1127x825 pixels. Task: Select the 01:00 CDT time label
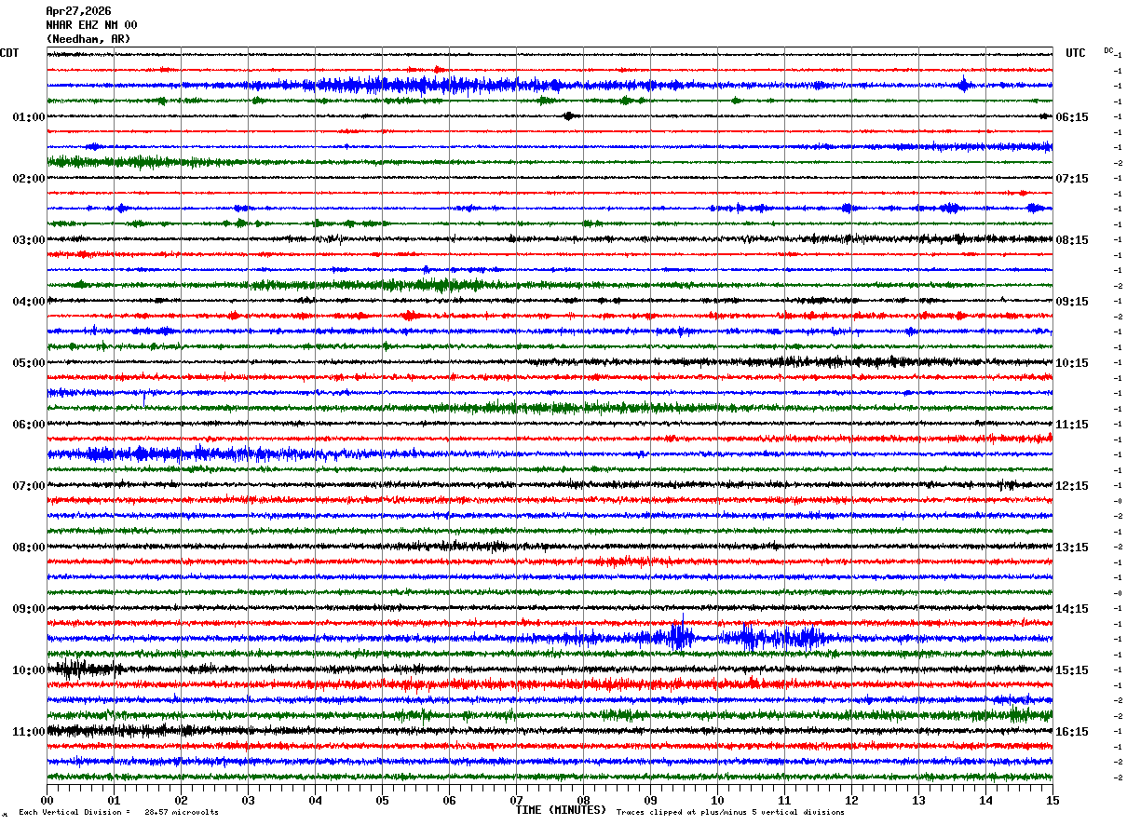(x=29, y=117)
